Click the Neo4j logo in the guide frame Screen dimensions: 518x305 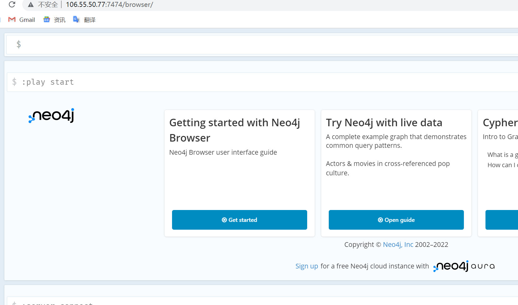pyautogui.click(x=51, y=116)
